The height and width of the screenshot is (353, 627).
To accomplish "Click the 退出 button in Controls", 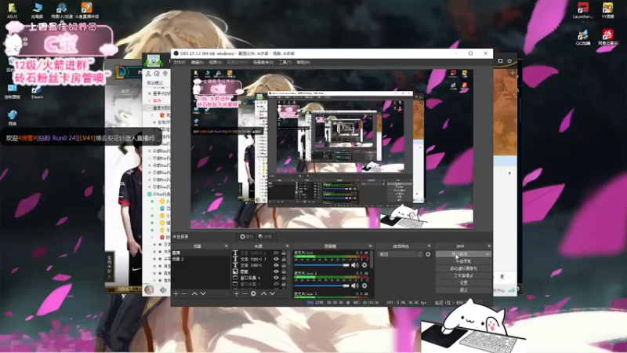I will [463, 289].
